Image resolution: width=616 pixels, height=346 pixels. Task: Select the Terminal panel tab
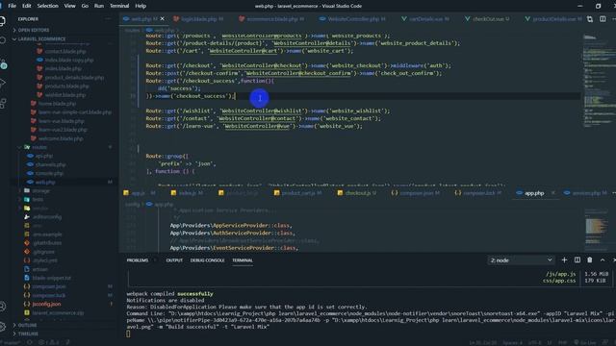pyautogui.click(x=243, y=260)
